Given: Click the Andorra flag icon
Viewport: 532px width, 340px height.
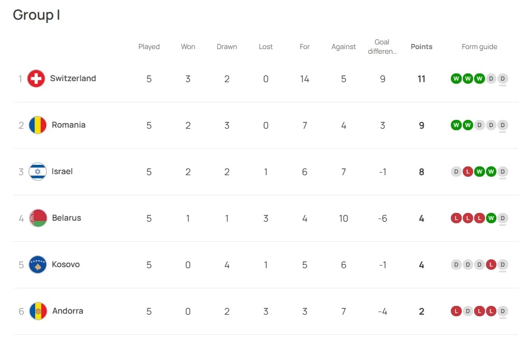Looking at the screenshot, I should tap(38, 311).
